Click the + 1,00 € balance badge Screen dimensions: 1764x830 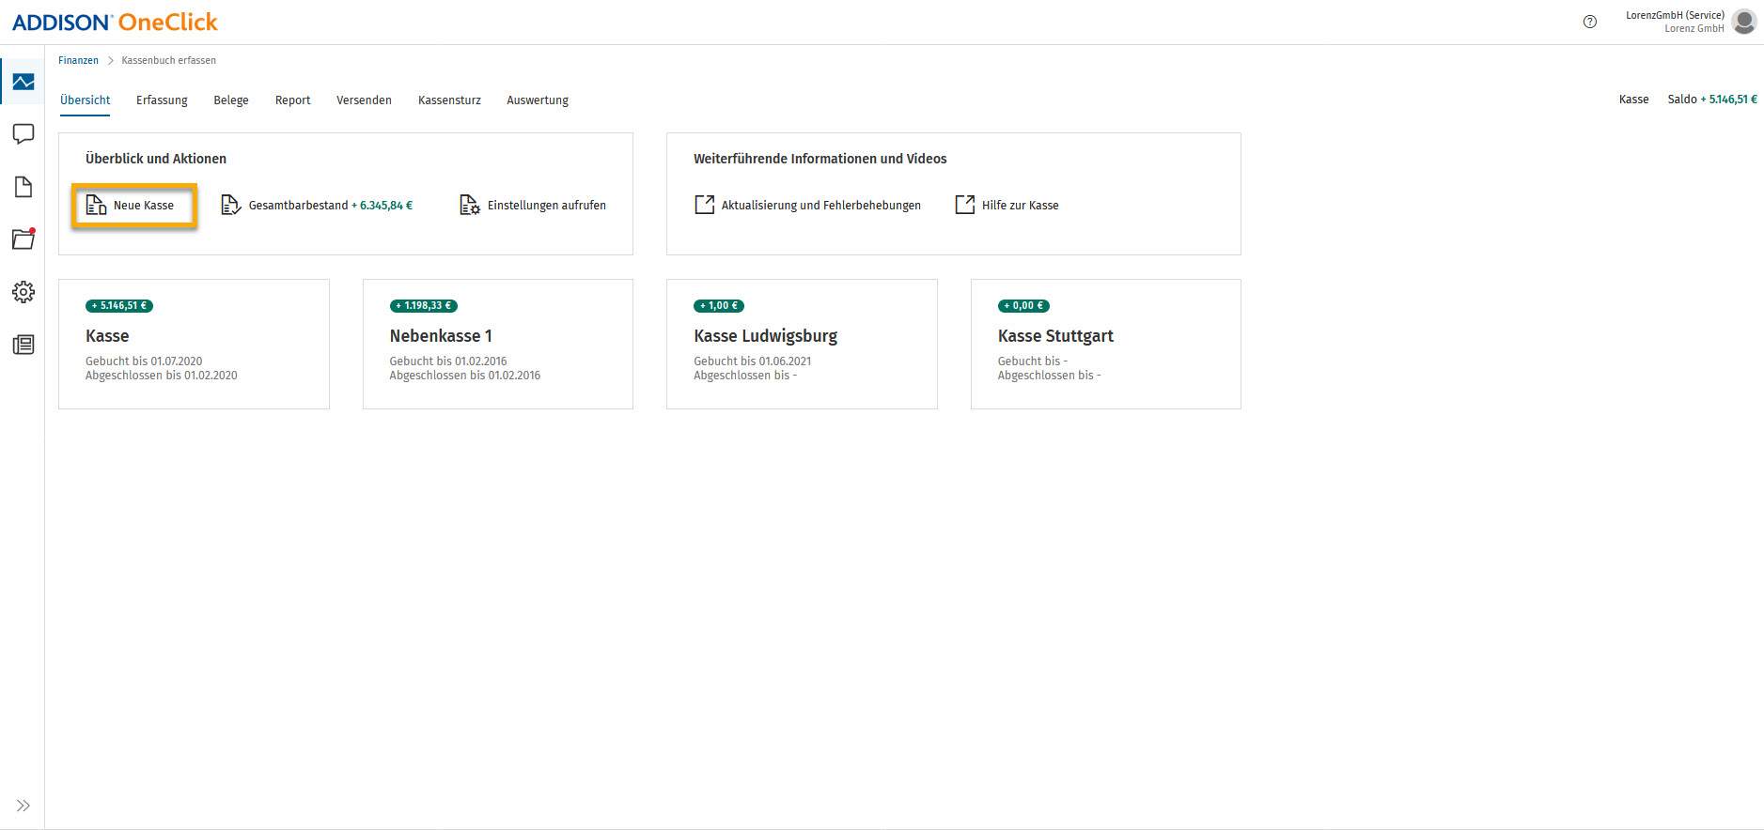719,306
